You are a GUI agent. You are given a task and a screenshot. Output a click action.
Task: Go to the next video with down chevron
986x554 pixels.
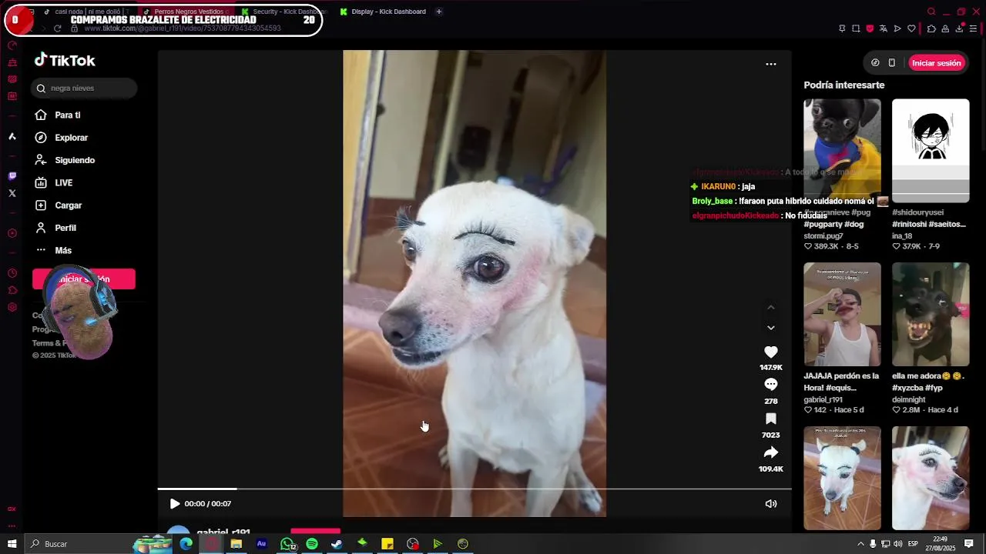[x=770, y=328]
